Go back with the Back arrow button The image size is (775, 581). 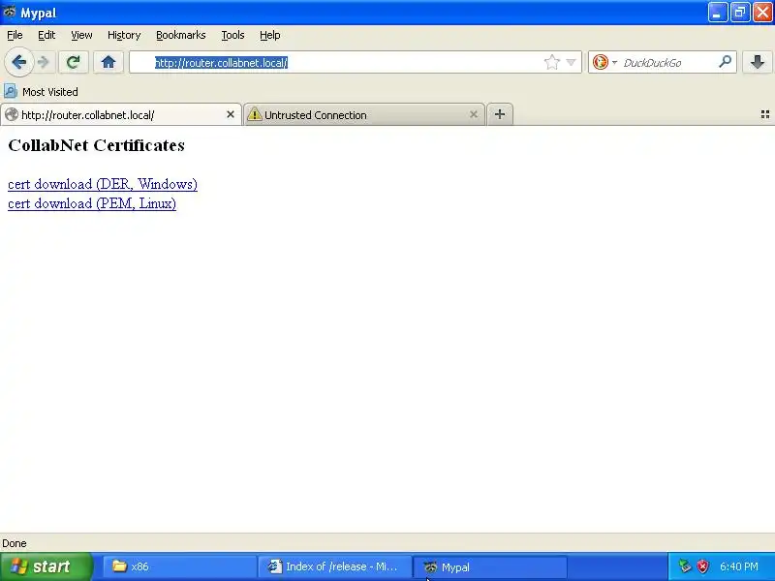point(18,62)
